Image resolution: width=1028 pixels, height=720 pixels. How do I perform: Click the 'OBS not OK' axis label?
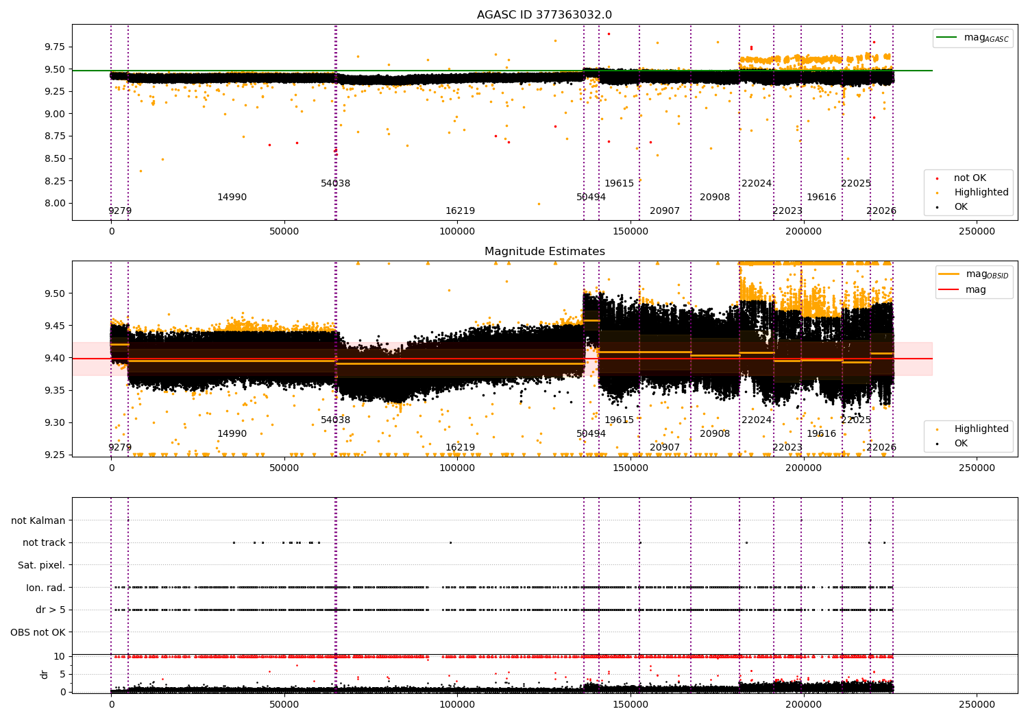pyautogui.click(x=38, y=632)
